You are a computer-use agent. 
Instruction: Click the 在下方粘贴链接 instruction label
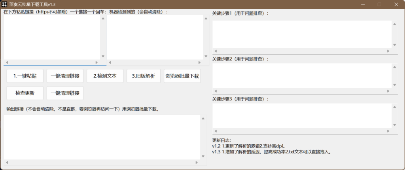click(x=55, y=12)
